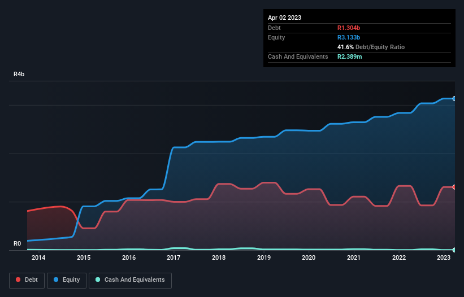Click the 2014 x-axis label
464x297 pixels.
tap(38, 257)
